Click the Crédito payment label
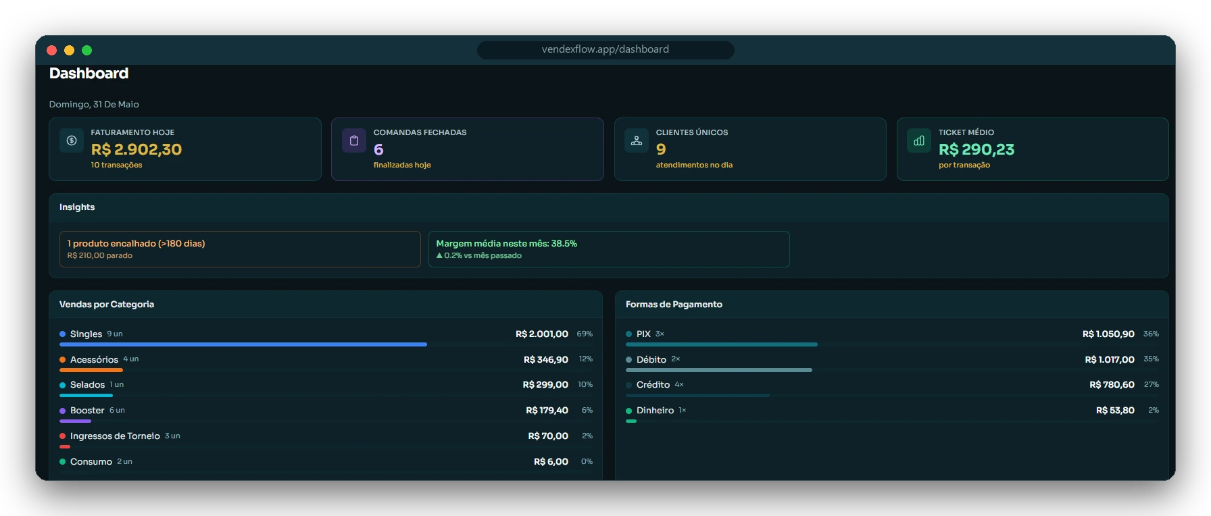 (x=653, y=384)
